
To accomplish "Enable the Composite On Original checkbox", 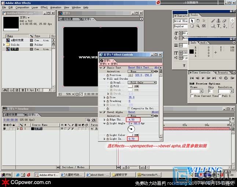I will pyautogui.click(x=129, y=109).
